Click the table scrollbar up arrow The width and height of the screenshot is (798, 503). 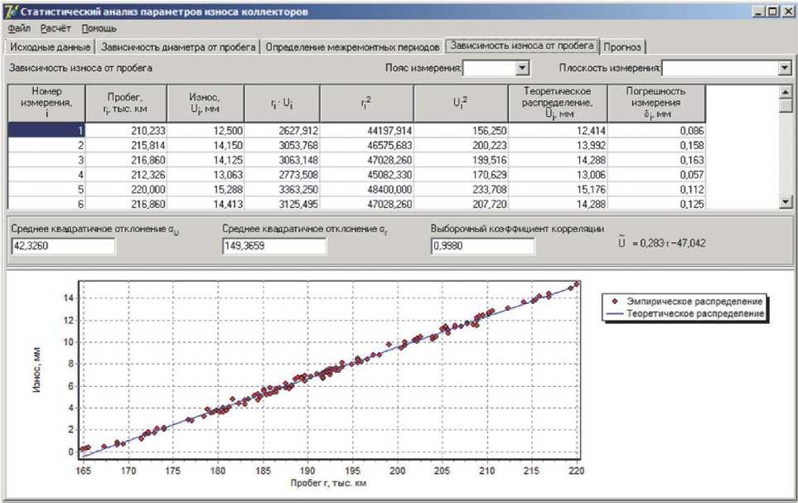(786, 91)
